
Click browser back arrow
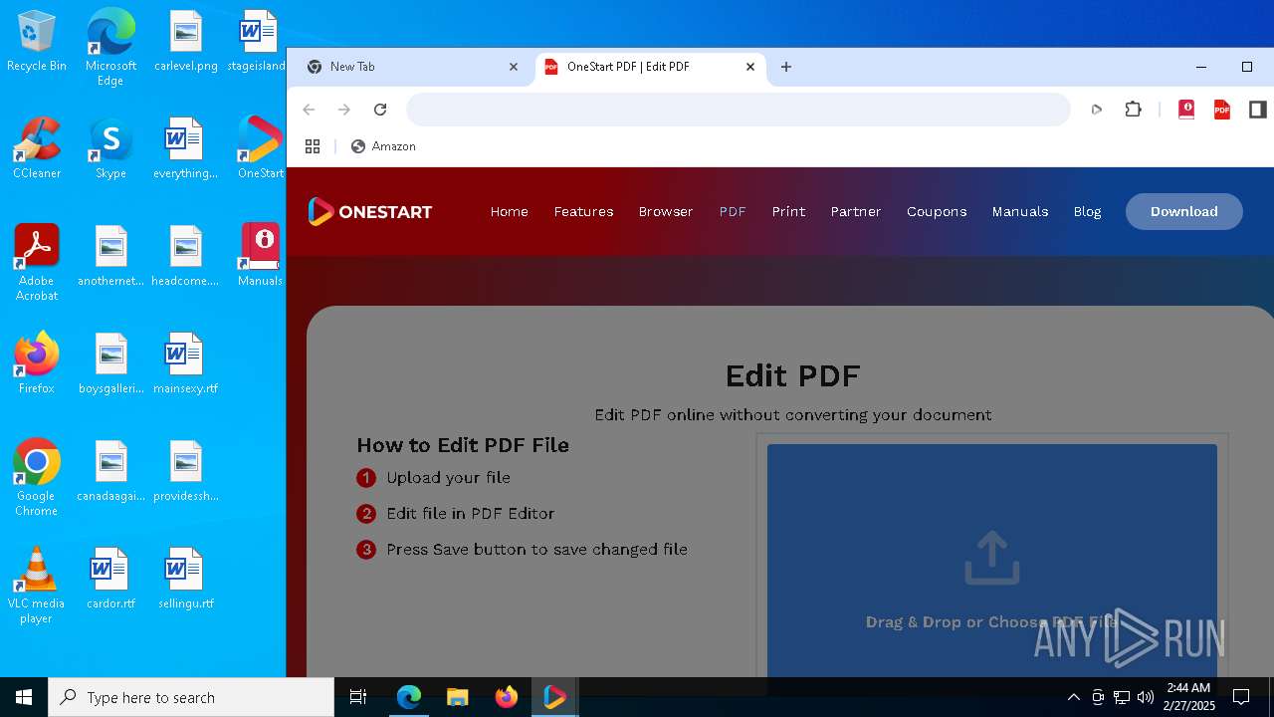coord(309,110)
